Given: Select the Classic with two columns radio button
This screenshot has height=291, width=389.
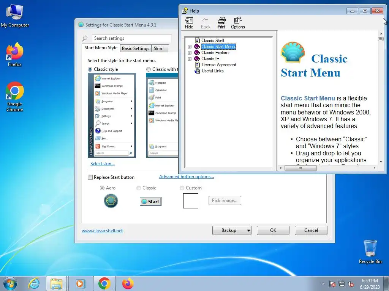Looking at the screenshot, I should pos(149,69).
